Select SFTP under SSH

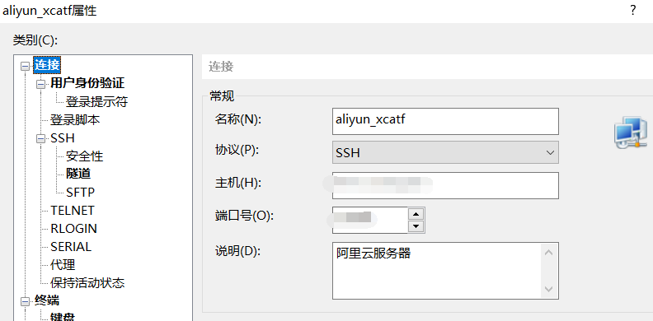point(80,192)
